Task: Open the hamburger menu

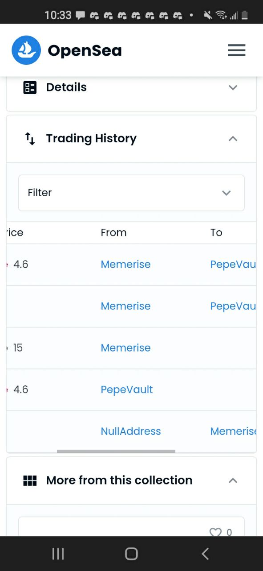Action: coord(236,50)
